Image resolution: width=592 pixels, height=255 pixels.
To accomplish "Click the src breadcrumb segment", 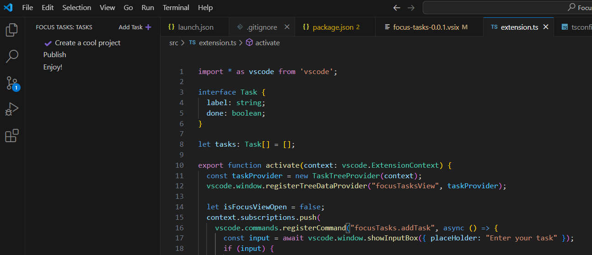I will click(x=174, y=42).
